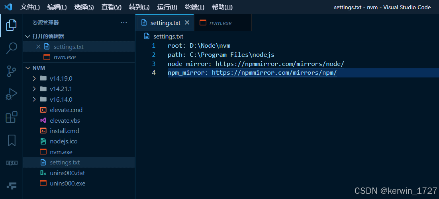This screenshot has width=439, height=199.
Task: Click the nodejs.ico image file icon
Action: [x=43, y=141]
